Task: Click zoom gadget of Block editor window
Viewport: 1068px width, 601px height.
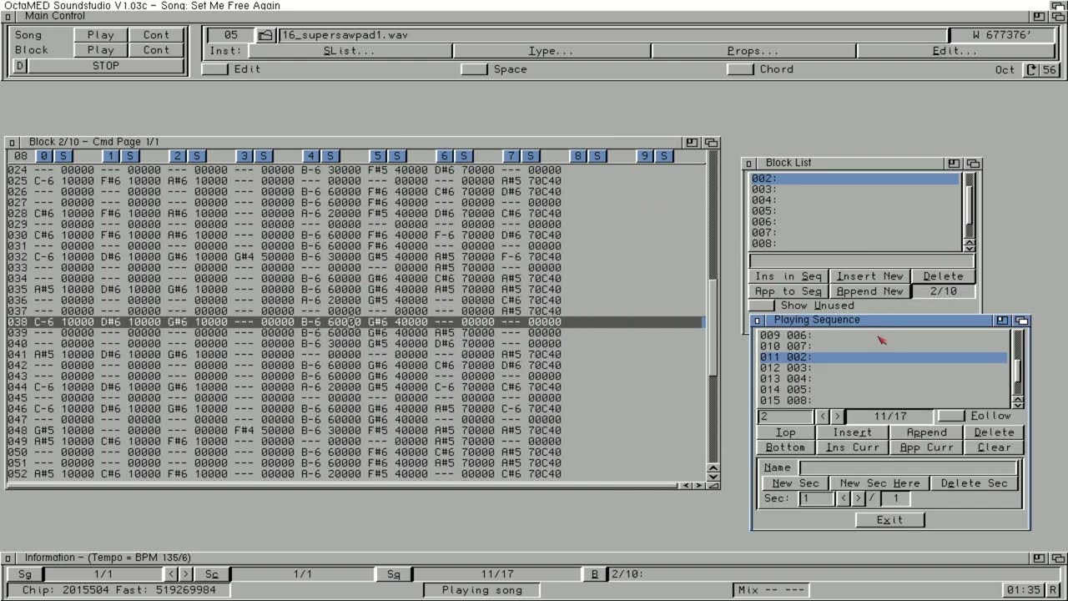Action: [692, 143]
